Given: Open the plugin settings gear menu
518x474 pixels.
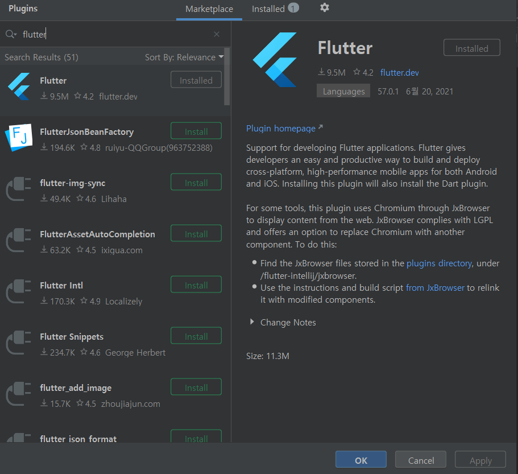Looking at the screenshot, I should click(325, 7).
